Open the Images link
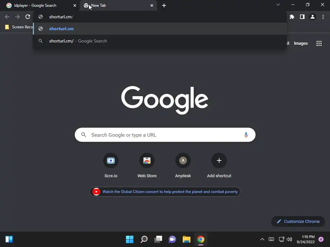330x247 pixels. (301, 43)
